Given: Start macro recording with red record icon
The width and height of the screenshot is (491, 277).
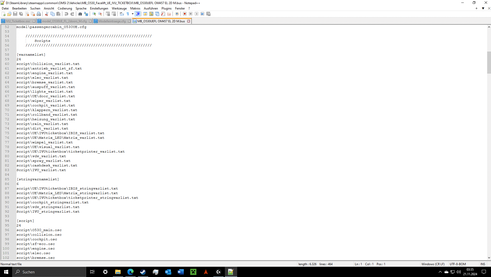Looking at the screenshot, I should tap(185, 14).
